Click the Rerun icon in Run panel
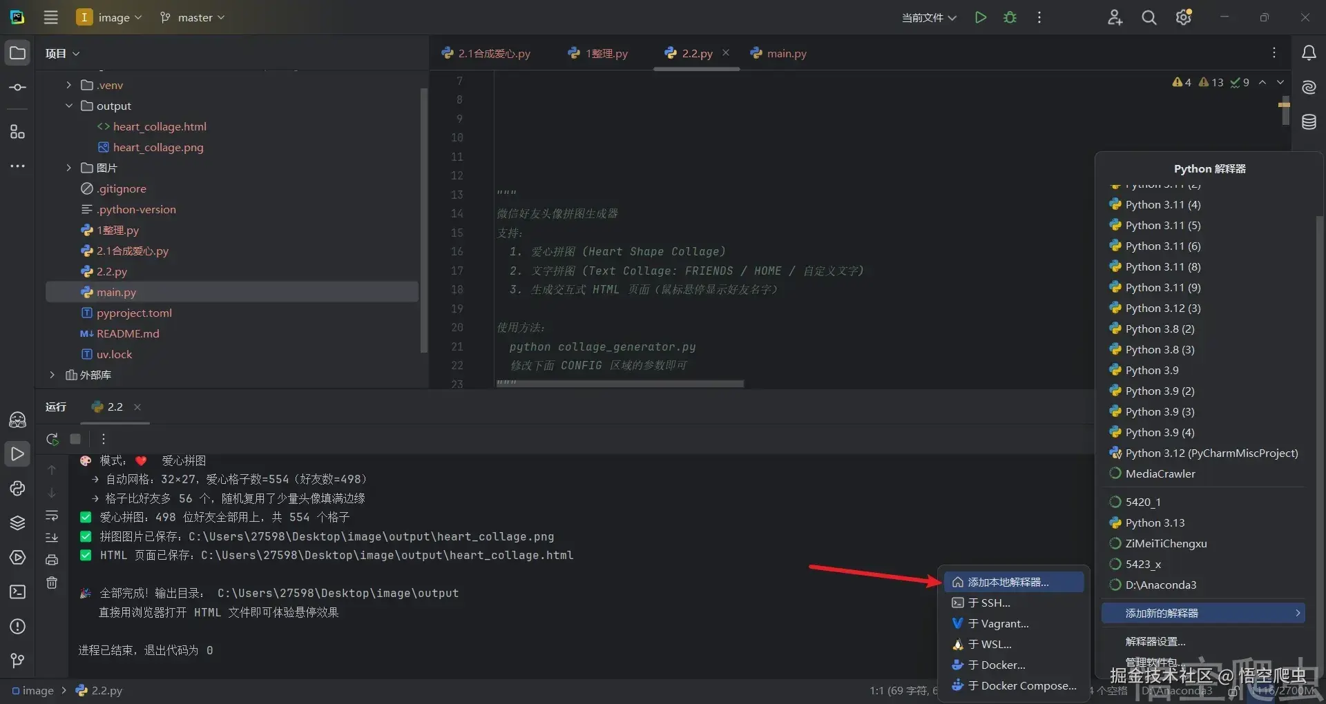1326x704 pixels. 52,439
